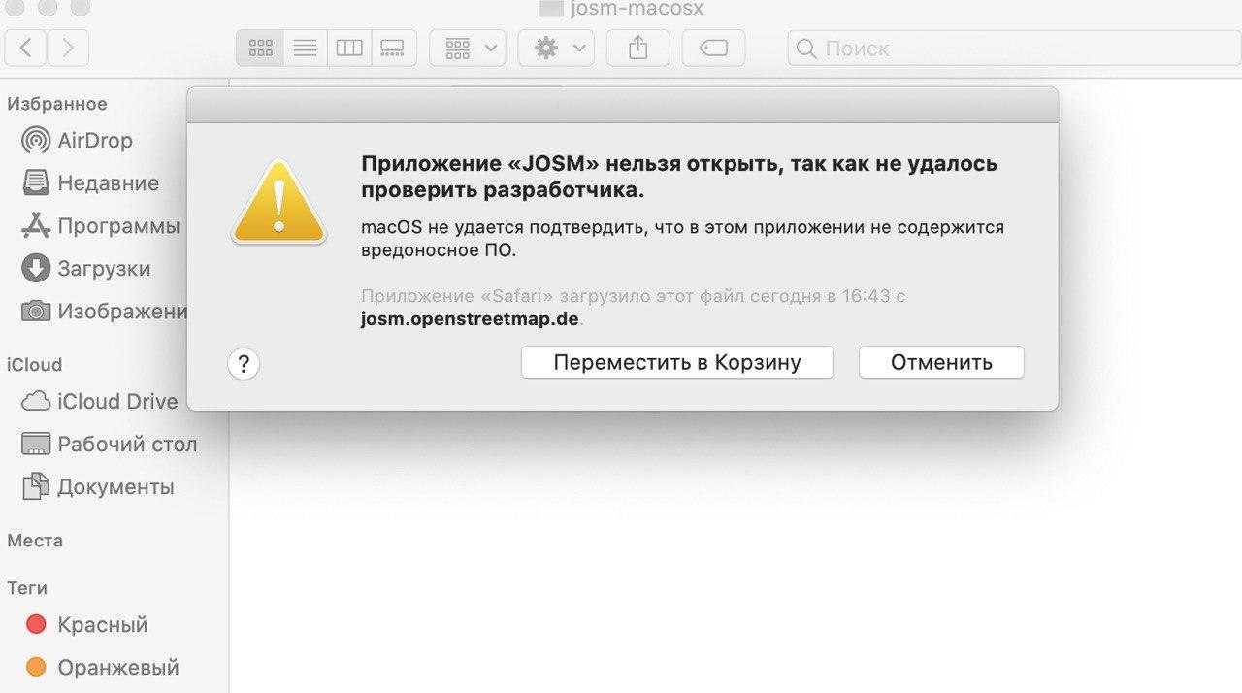This screenshot has height=693, width=1242.
Task: Click the red tag color dot
Action: pyautogui.click(x=36, y=624)
